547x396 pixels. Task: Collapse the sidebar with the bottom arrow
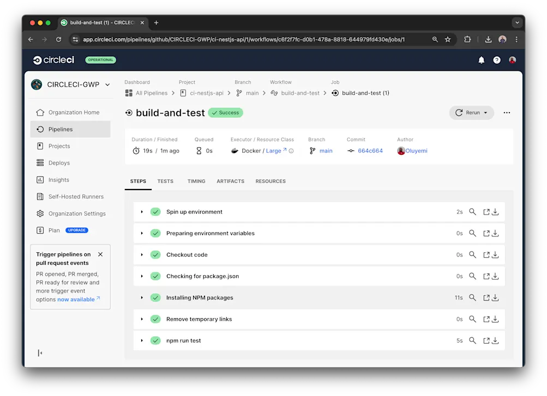[x=40, y=353]
